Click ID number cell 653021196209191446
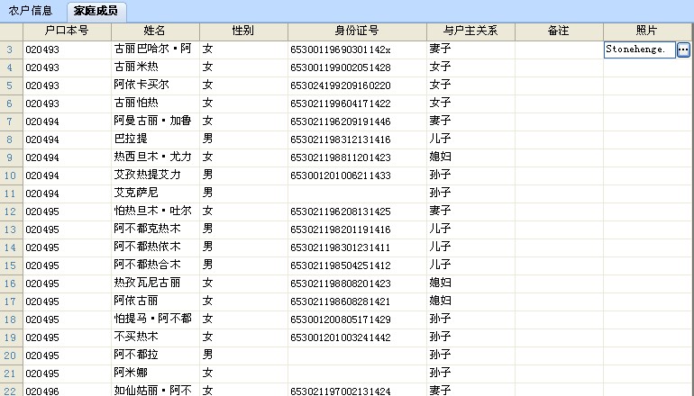Image resolution: width=694 pixels, height=396 pixels. point(356,121)
